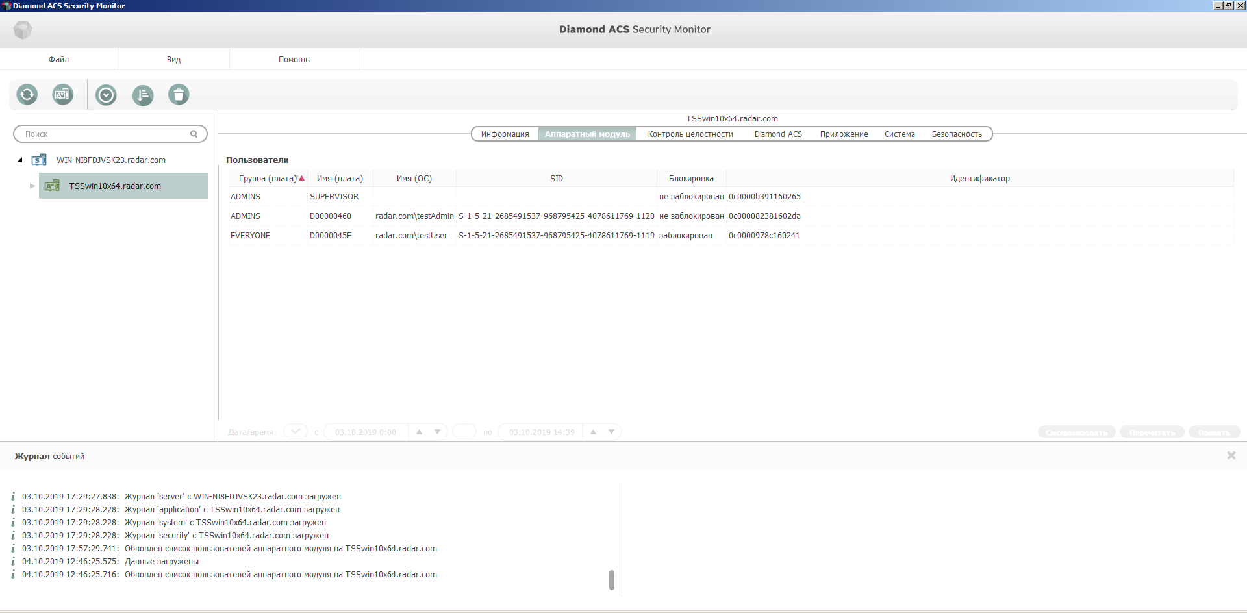Open the Контроль целостности tab
Viewport: 1247px width, 613px height.
click(x=690, y=134)
